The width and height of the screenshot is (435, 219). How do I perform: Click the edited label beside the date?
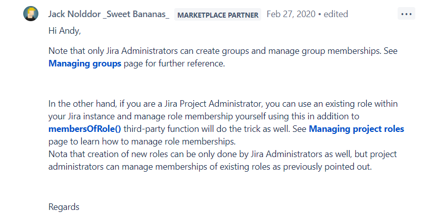(x=335, y=14)
